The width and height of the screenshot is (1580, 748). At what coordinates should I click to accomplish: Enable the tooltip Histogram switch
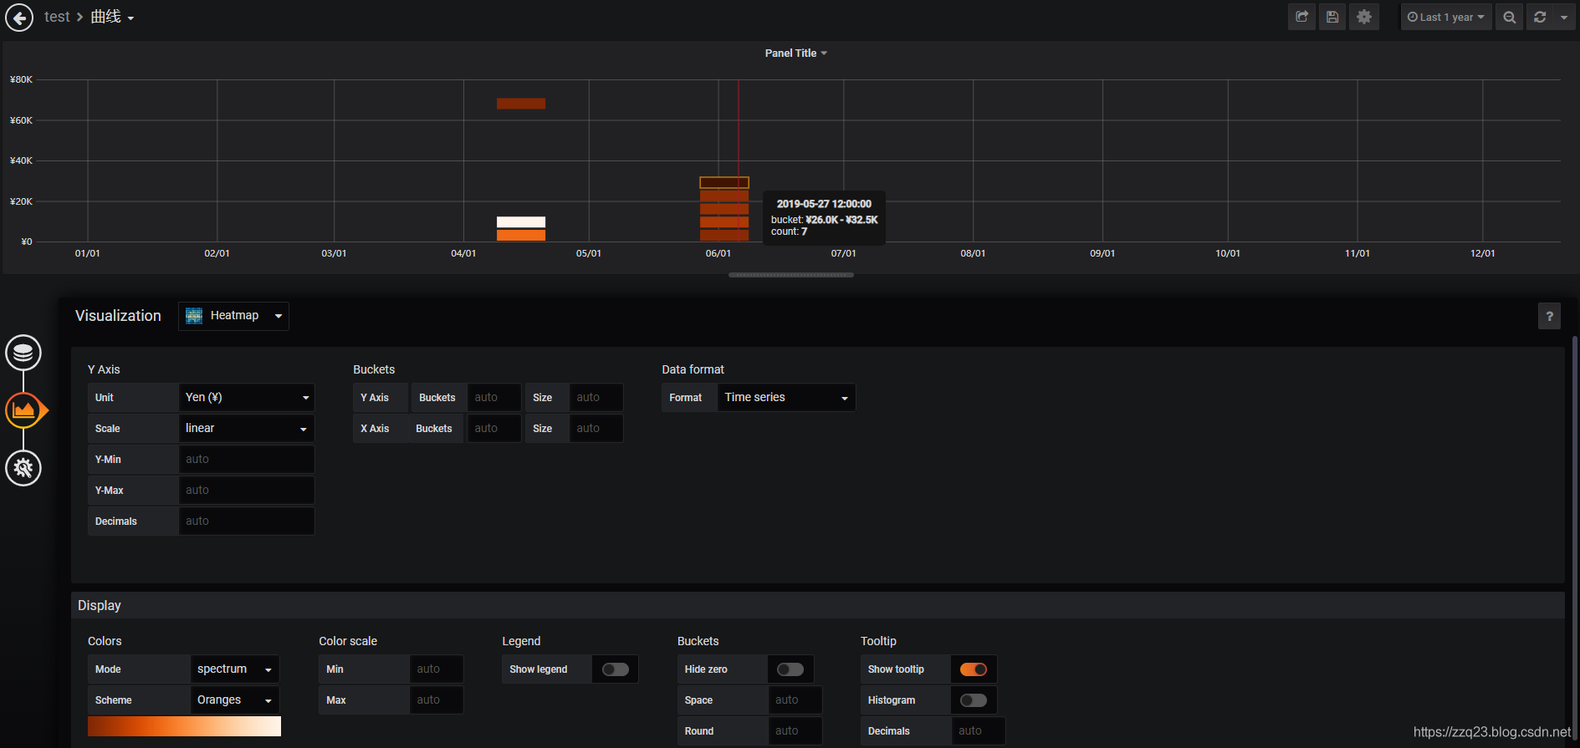coord(974,700)
